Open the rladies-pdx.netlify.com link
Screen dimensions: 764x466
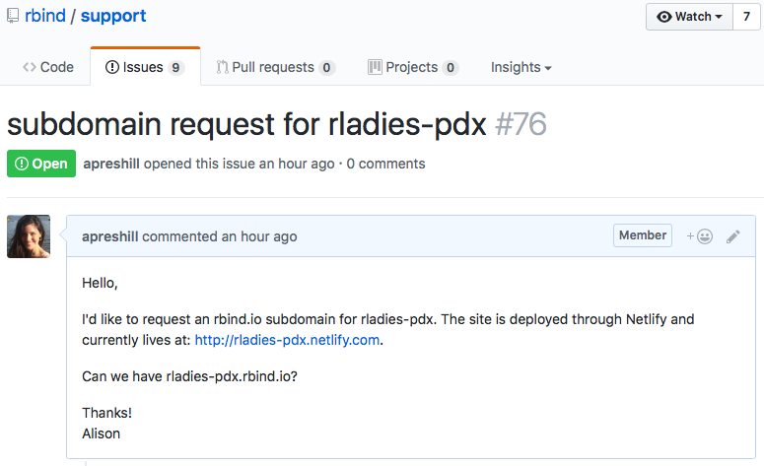(x=287, y=340)
